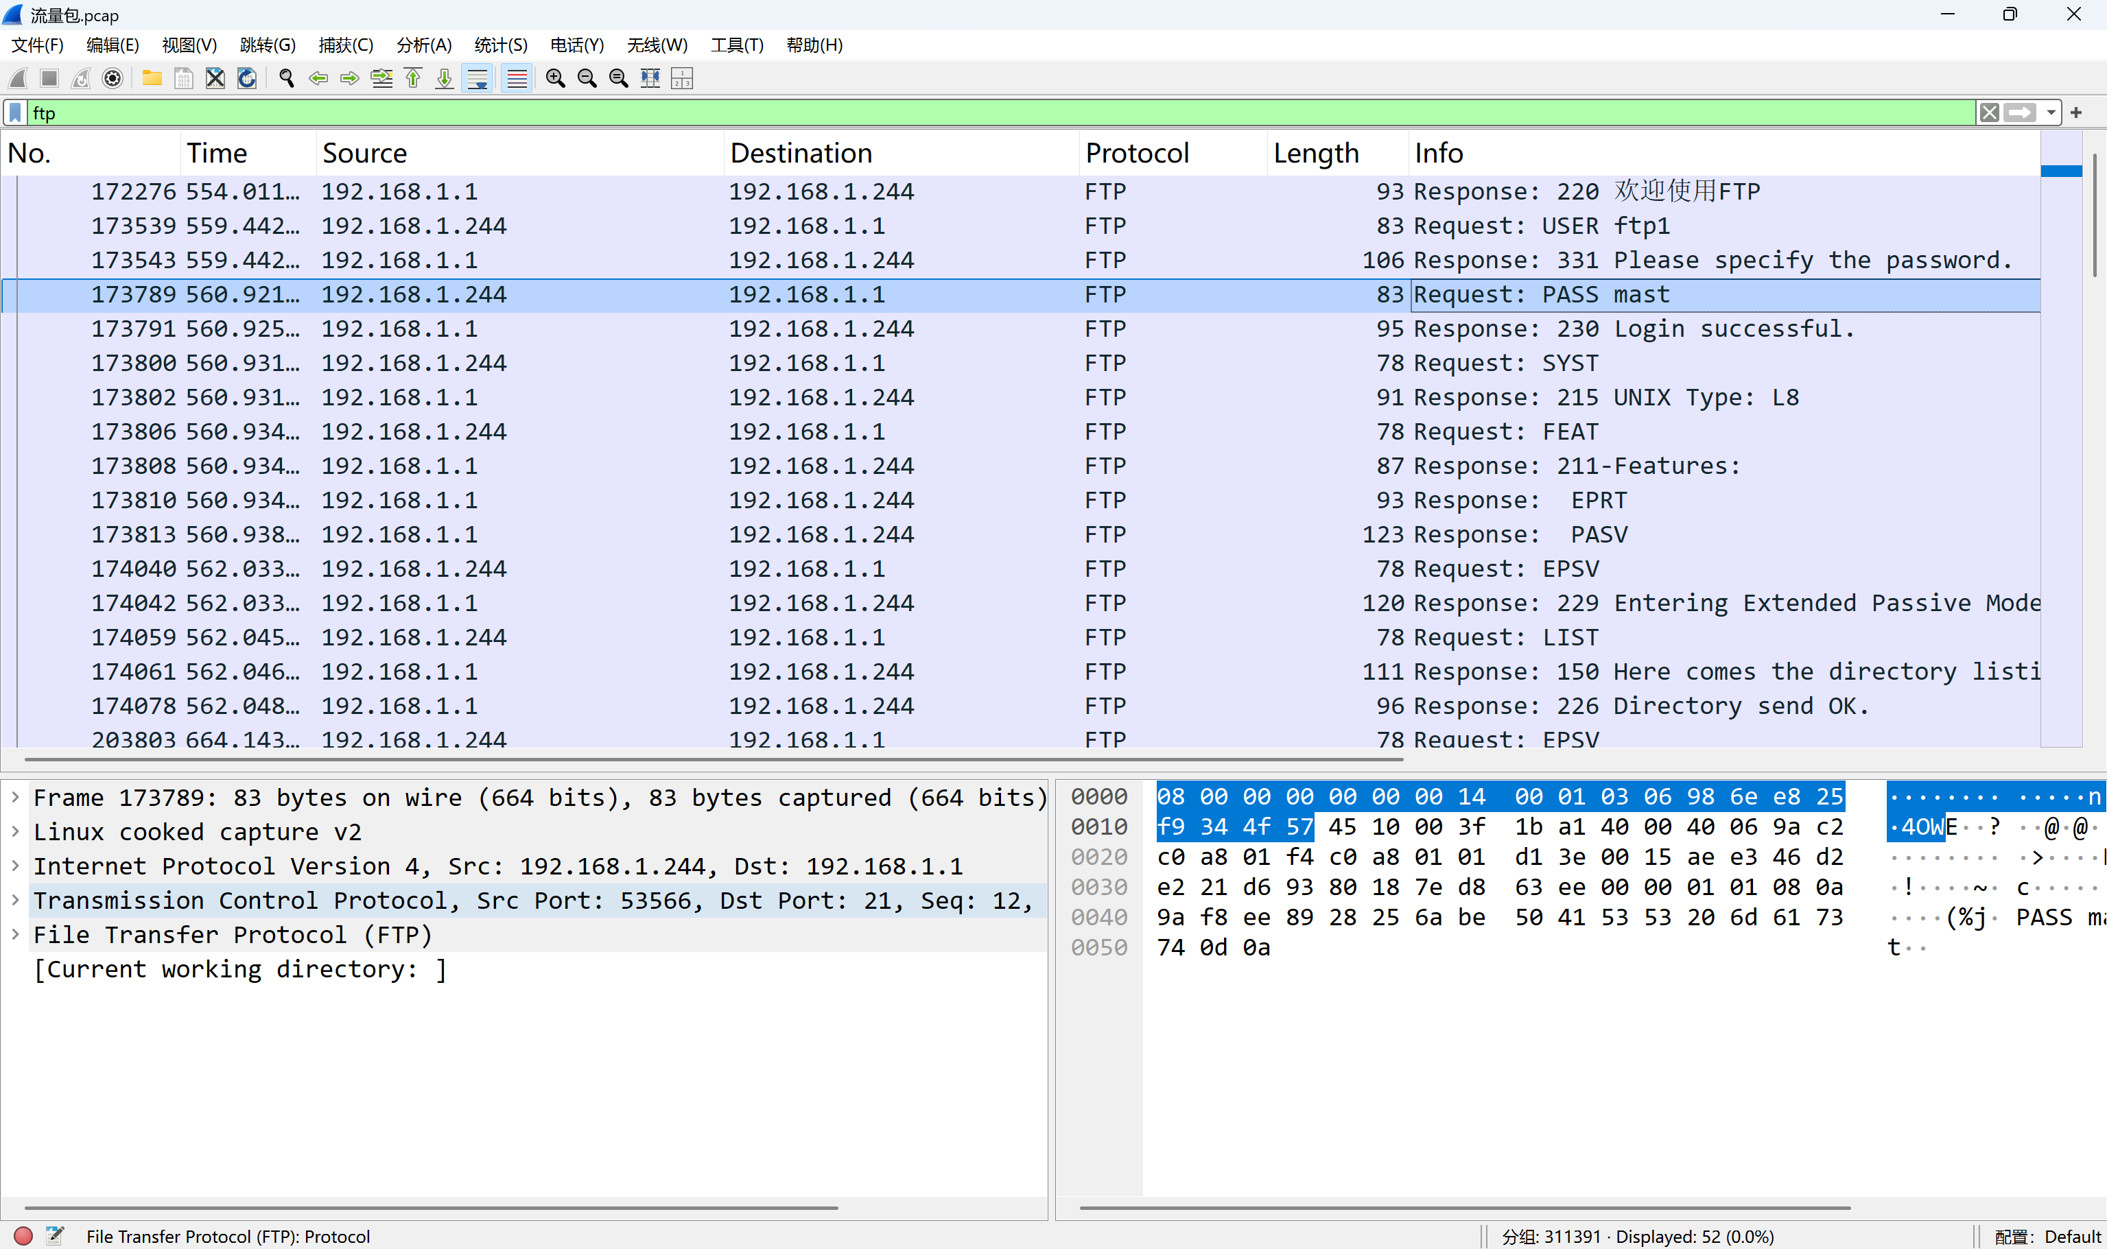
Task: Expand the Frame 173789 tree node
Action: click(x=15, y=797)
